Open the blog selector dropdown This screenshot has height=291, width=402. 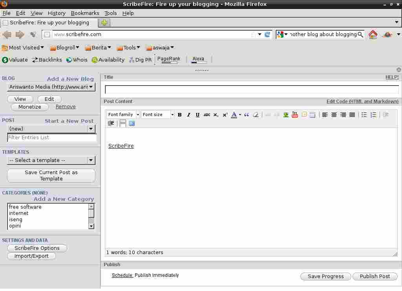tap(51, 87)
